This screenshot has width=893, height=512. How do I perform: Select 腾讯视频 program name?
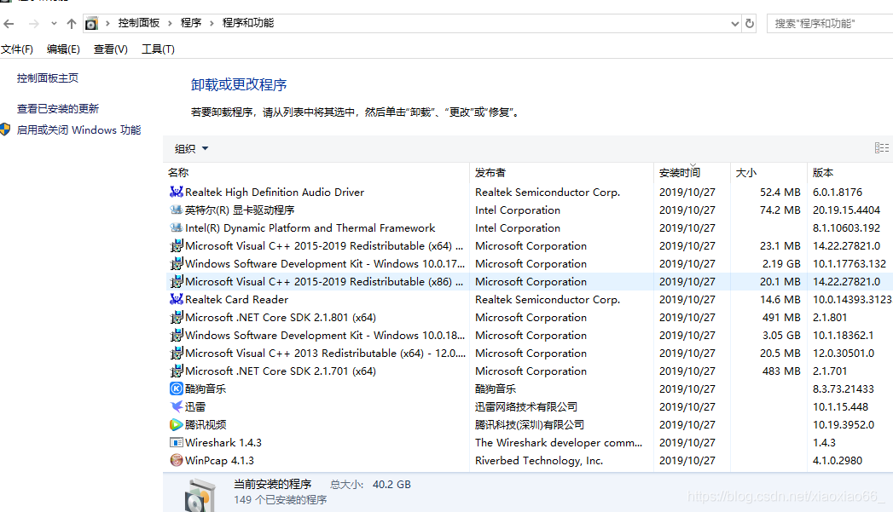point(206,425)
